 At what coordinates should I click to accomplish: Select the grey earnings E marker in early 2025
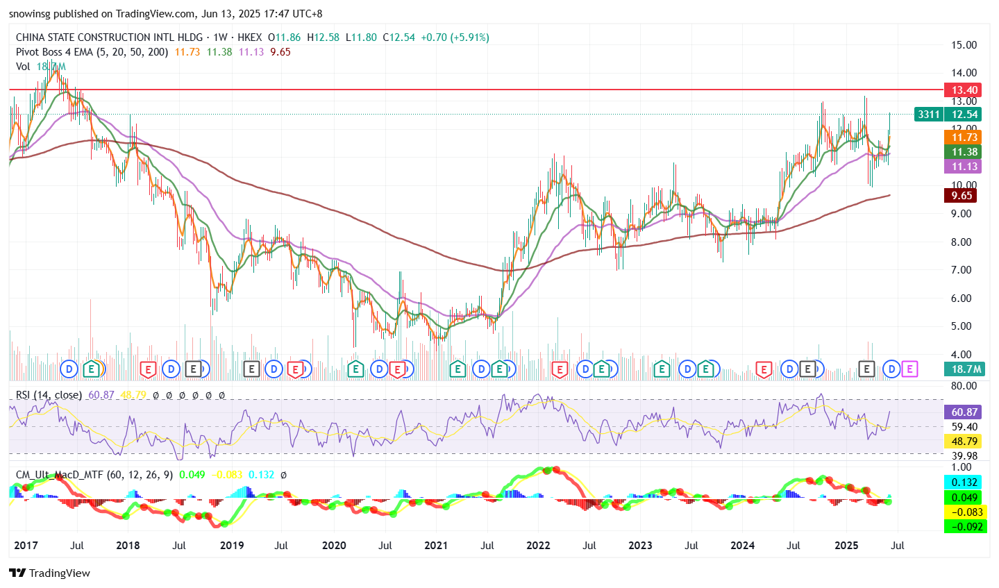click(x=866, y=369)
